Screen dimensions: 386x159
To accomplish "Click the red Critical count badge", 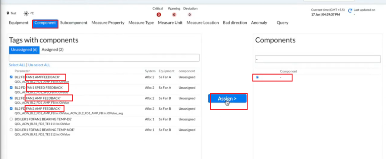I will click(159, 14).
